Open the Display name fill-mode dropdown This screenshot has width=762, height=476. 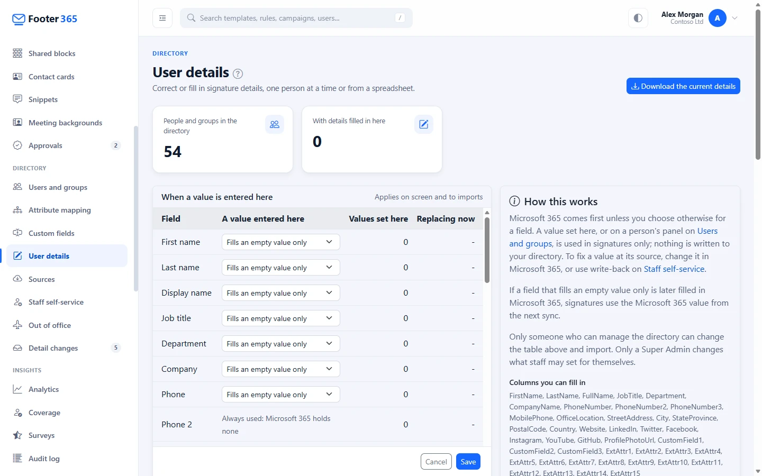[x=280, y=293]
